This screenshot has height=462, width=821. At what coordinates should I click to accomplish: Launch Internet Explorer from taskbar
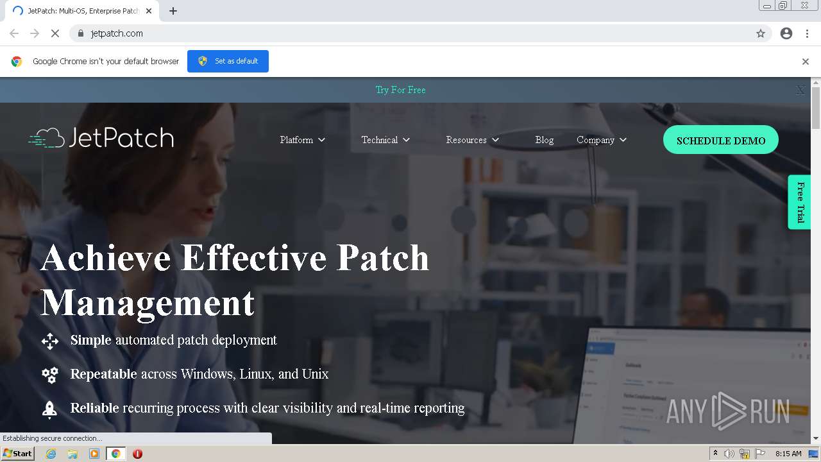click(51, 454)
